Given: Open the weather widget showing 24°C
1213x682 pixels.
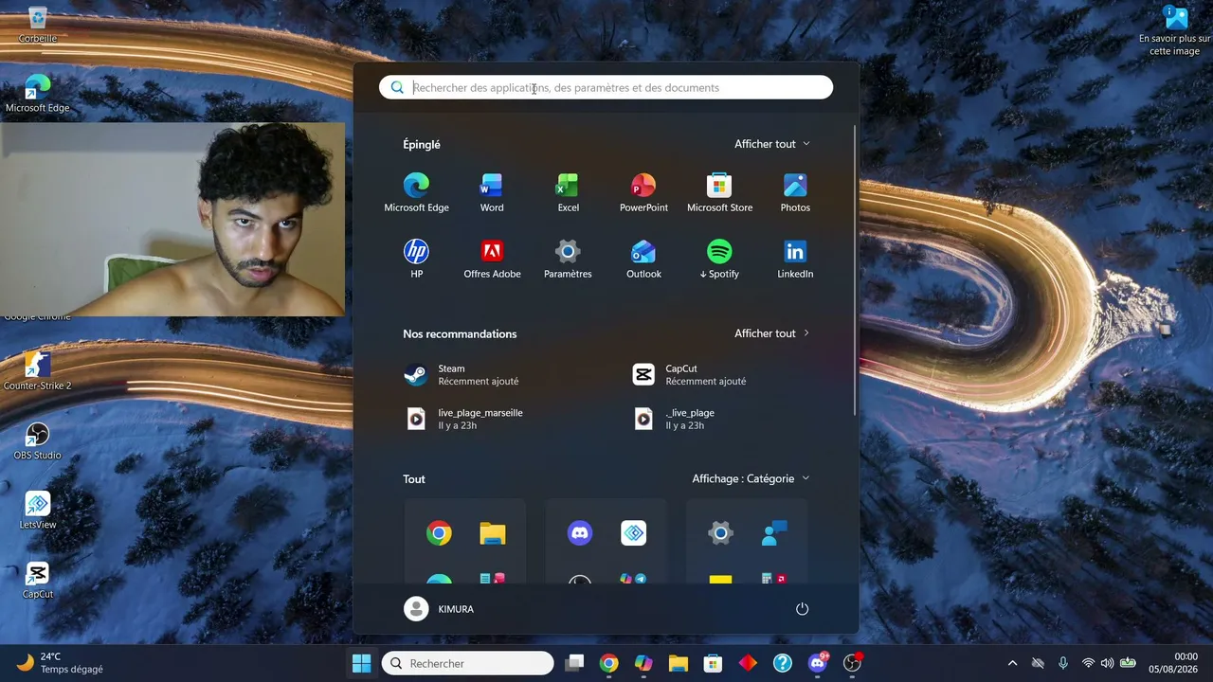Looking at the screenshot, I should 60,663.
